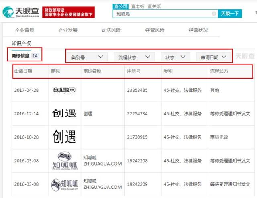Click 知呱呱 ZHIGUAGUA.COM name in row 19242209

(103, 184)
